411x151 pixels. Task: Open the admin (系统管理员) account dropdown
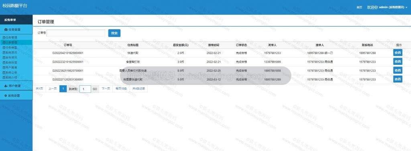click(387, 7)
